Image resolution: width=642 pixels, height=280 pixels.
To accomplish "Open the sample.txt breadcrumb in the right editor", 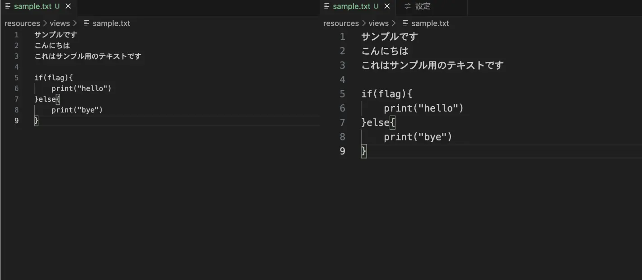I will [430, 23].
